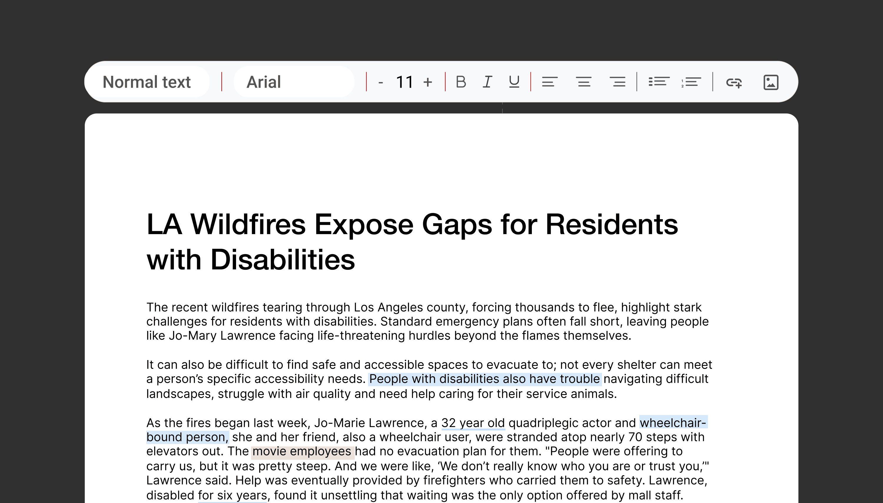Viewport: 883px width, 503px height.
Task: Align text to the left
Action: [550, 82]
